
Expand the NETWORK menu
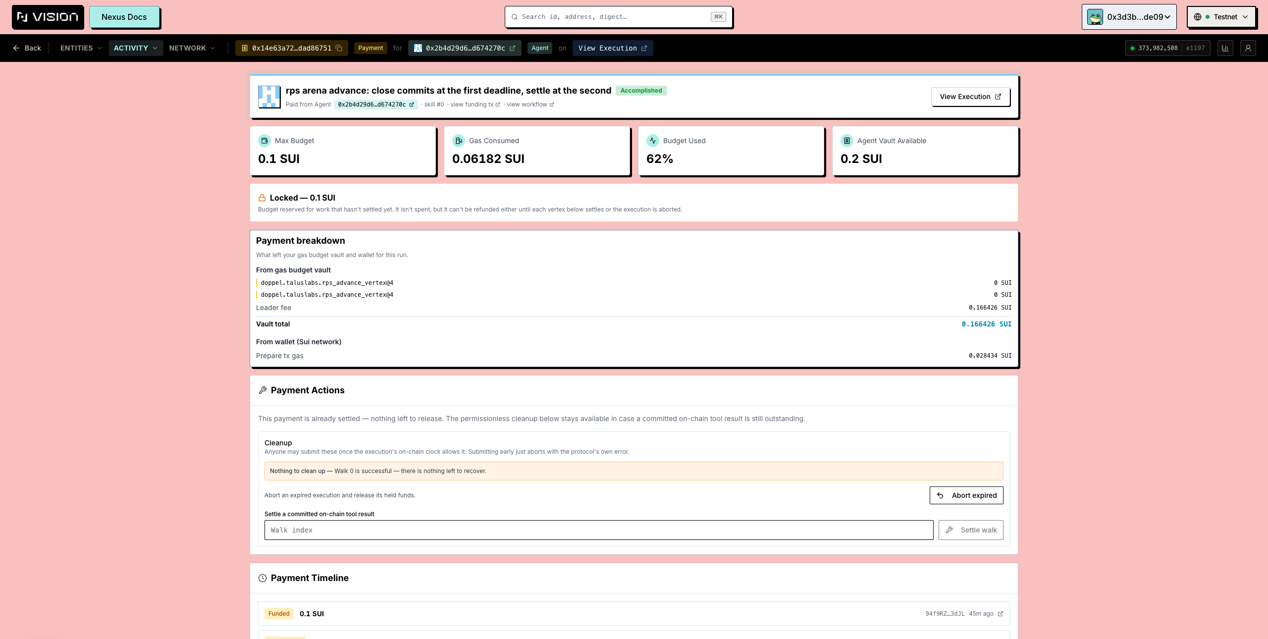click(192, 48)
